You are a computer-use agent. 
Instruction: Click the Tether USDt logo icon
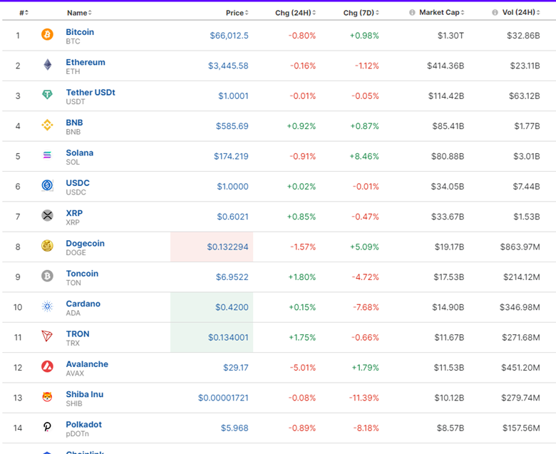pos(47,95)
